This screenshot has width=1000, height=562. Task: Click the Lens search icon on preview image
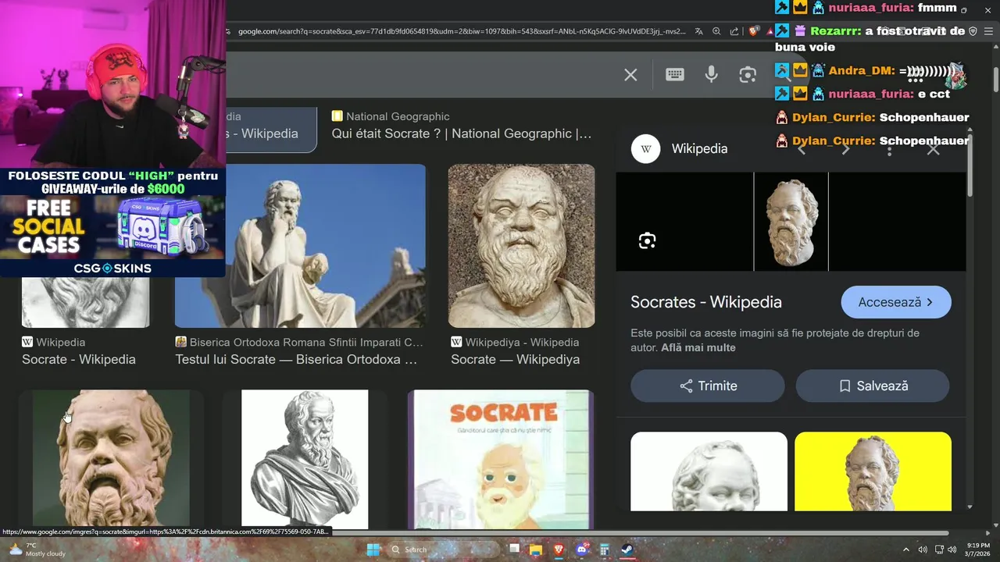[647, 240]
